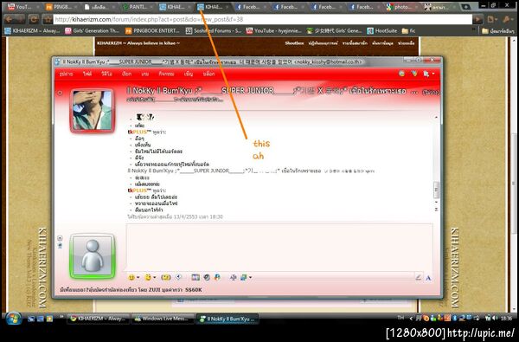This screenshot has height=342, width=519.
Task: Click the voice clip icon
Action: click(179, 277)
